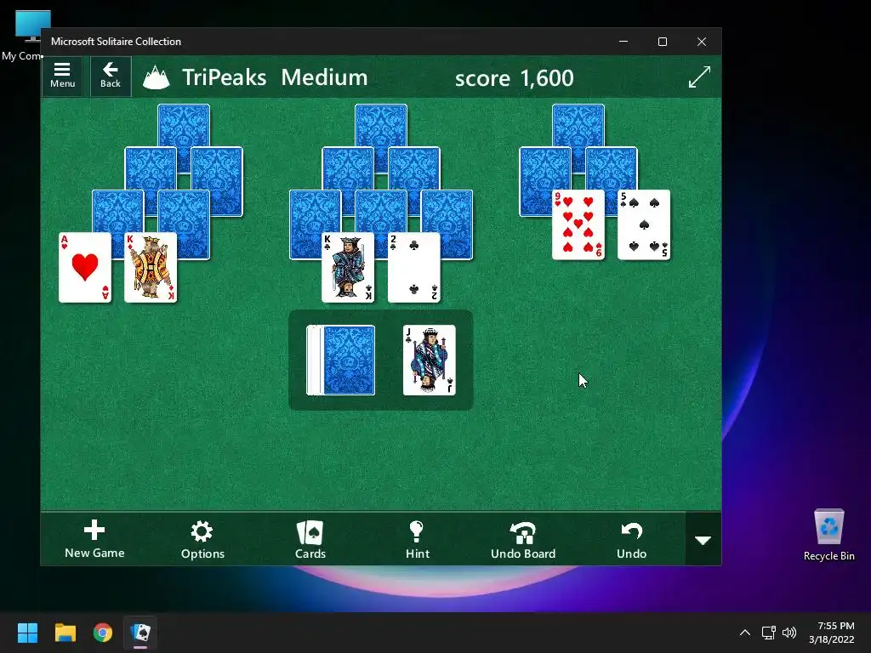
Task: Draw a card from the stock pile
Action: point(341,361)
